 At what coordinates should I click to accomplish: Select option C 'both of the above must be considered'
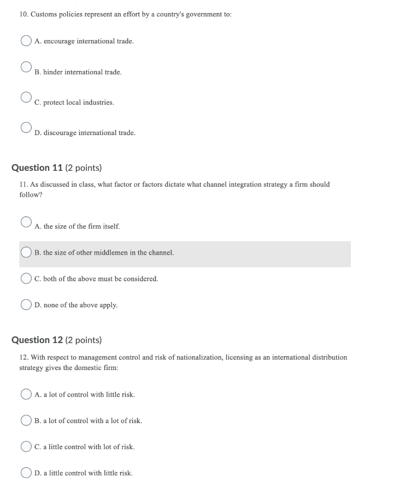(x=26, y=278)
